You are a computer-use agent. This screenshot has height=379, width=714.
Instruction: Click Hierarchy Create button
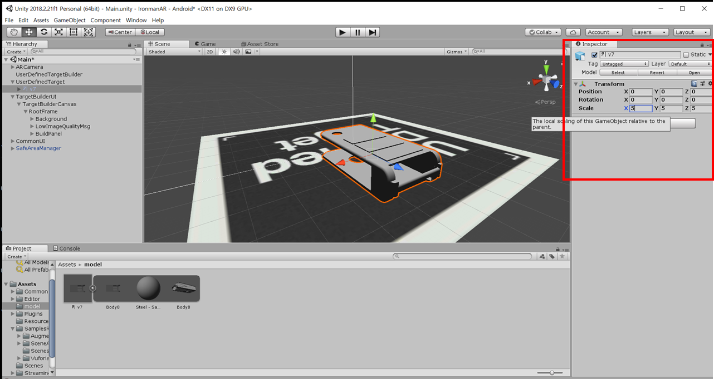(16, 52)
